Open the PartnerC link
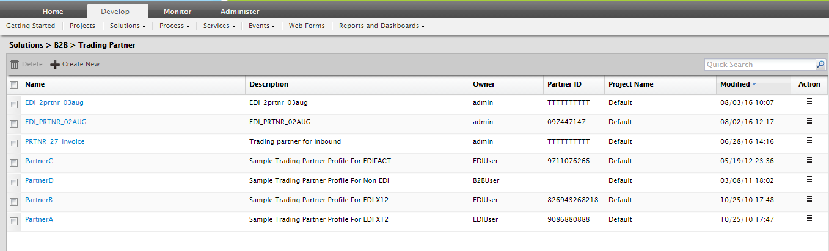 click(39, 161)
